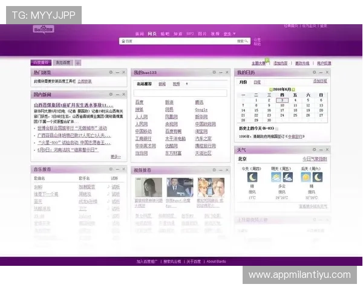Select date 3 in the calendar
363x290 pixels.
coord(282,100)
